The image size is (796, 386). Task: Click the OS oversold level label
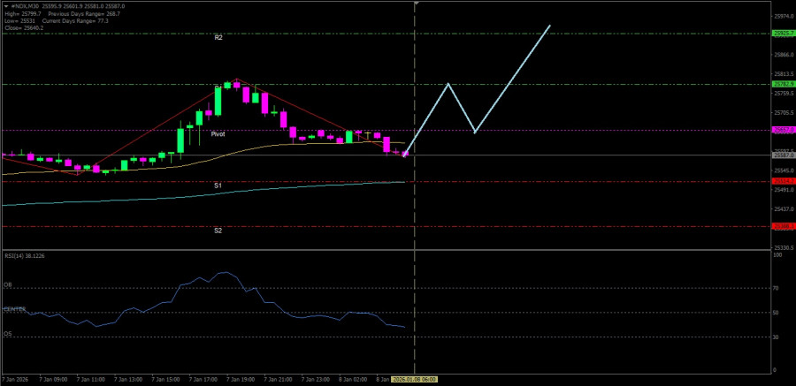[8, 334]
